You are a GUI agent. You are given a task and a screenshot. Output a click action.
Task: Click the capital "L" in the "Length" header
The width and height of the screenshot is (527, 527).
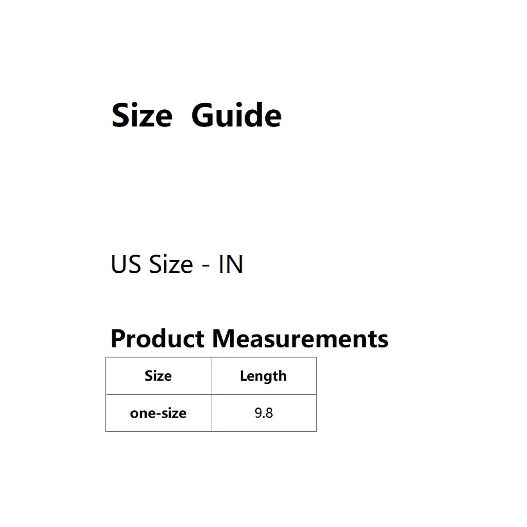pyautogui.click(x=243, y=376)
